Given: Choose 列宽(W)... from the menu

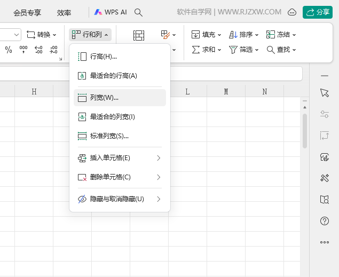Looking at the screenshot, I should 120,98.
